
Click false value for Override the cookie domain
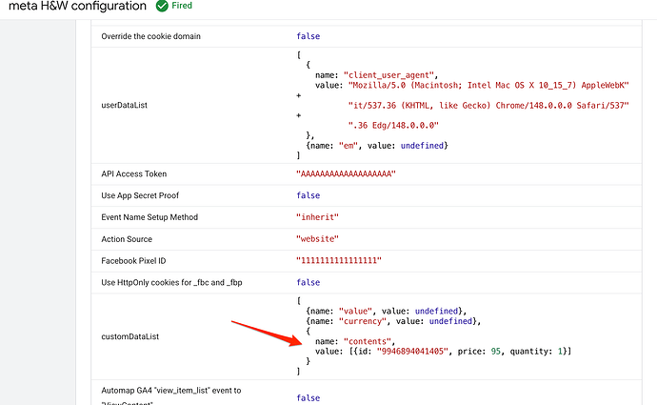click(308, 36)
